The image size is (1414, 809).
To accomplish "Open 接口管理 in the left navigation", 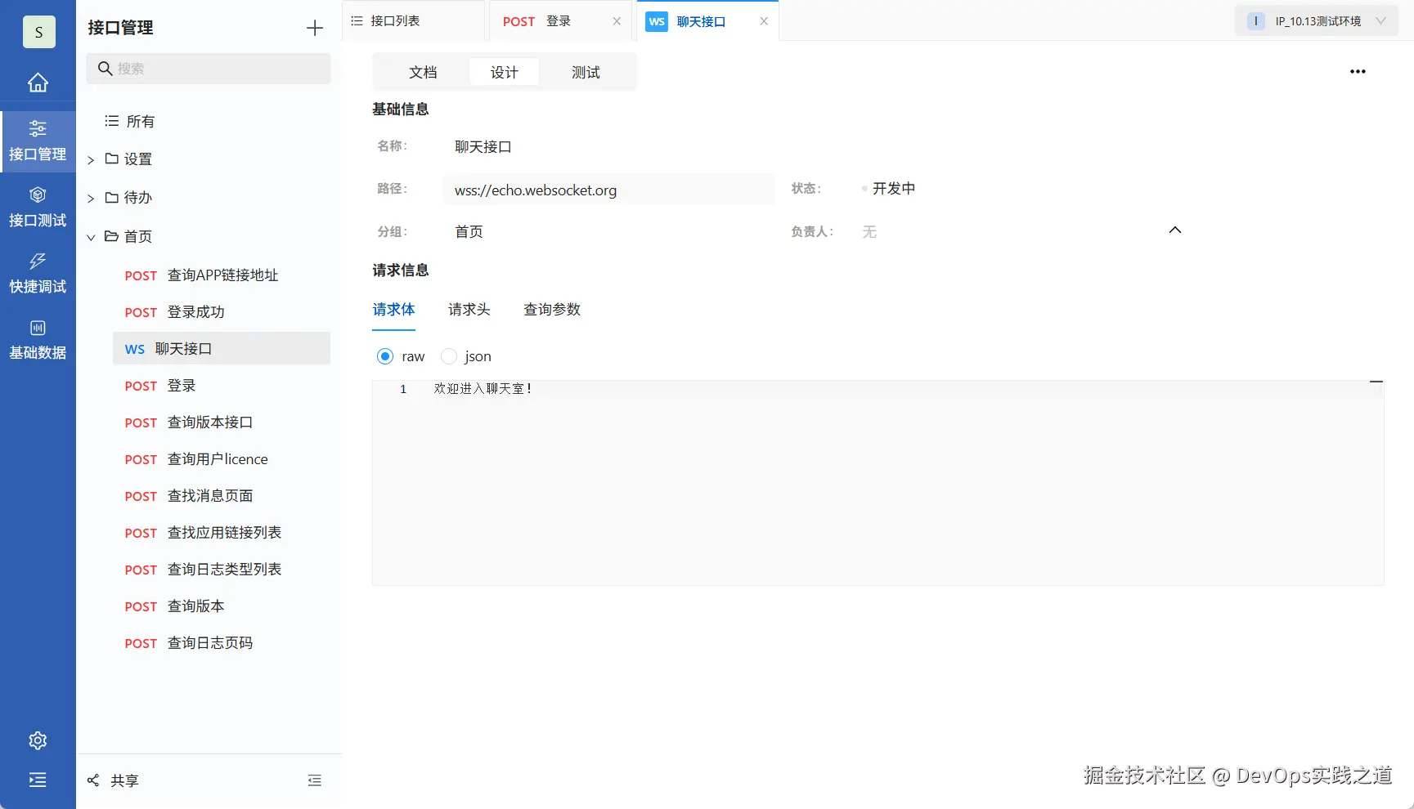I will [38, 141].
